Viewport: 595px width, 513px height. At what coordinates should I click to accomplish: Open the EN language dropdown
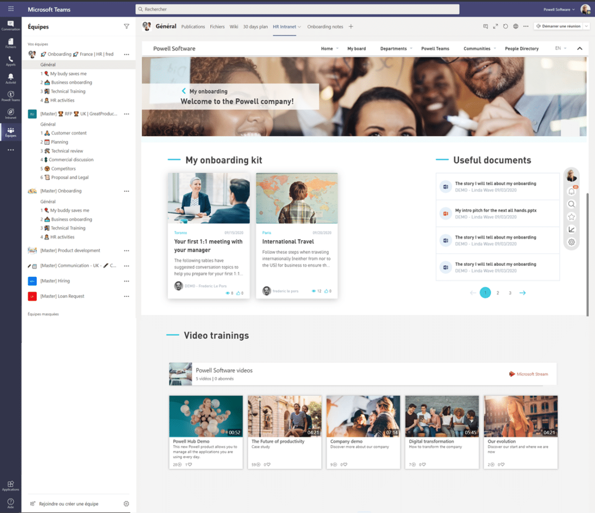point(560,48)
